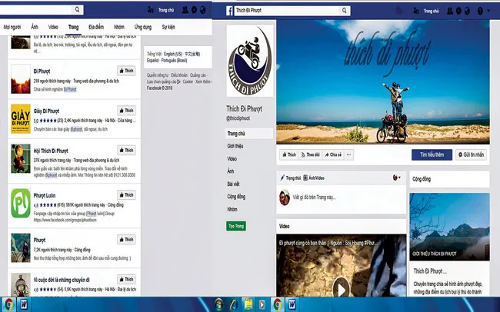This screenshot has width=500, height=312.
Task: Open Cộng đồng in page sidebar
Action: tap(236, 197)
